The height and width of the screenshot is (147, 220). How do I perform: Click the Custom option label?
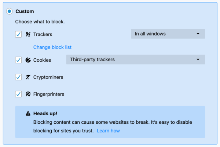(x=25, y=12)
